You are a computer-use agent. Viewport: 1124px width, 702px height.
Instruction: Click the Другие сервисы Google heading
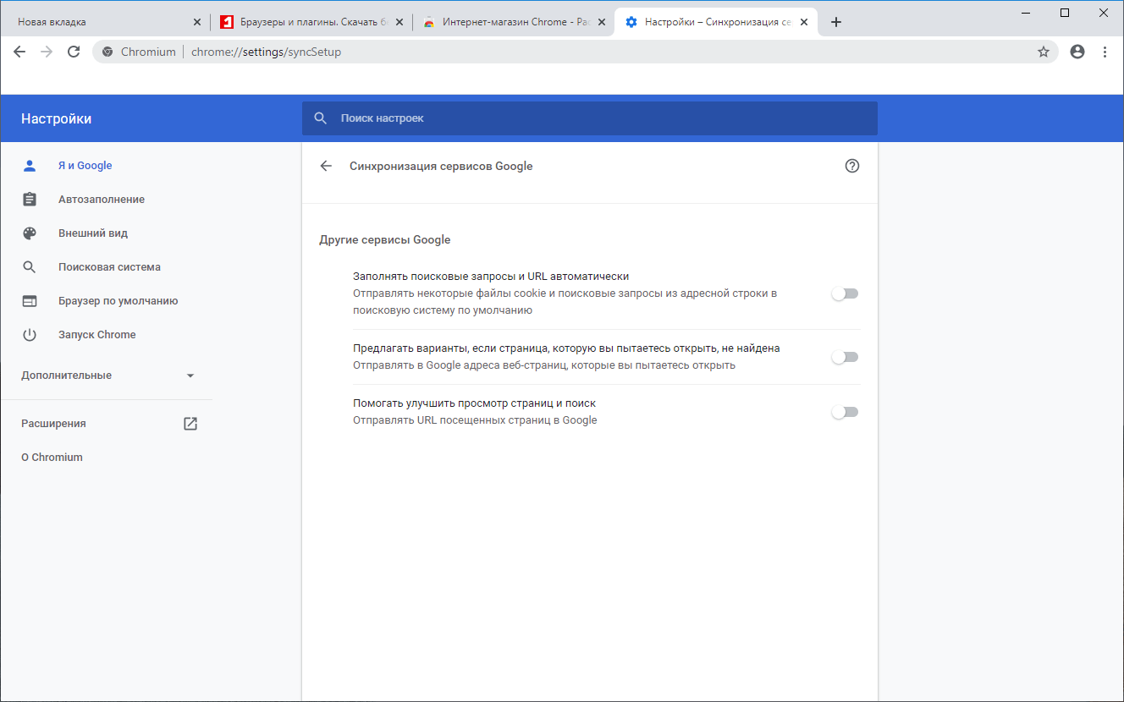[x=385, y=240]
